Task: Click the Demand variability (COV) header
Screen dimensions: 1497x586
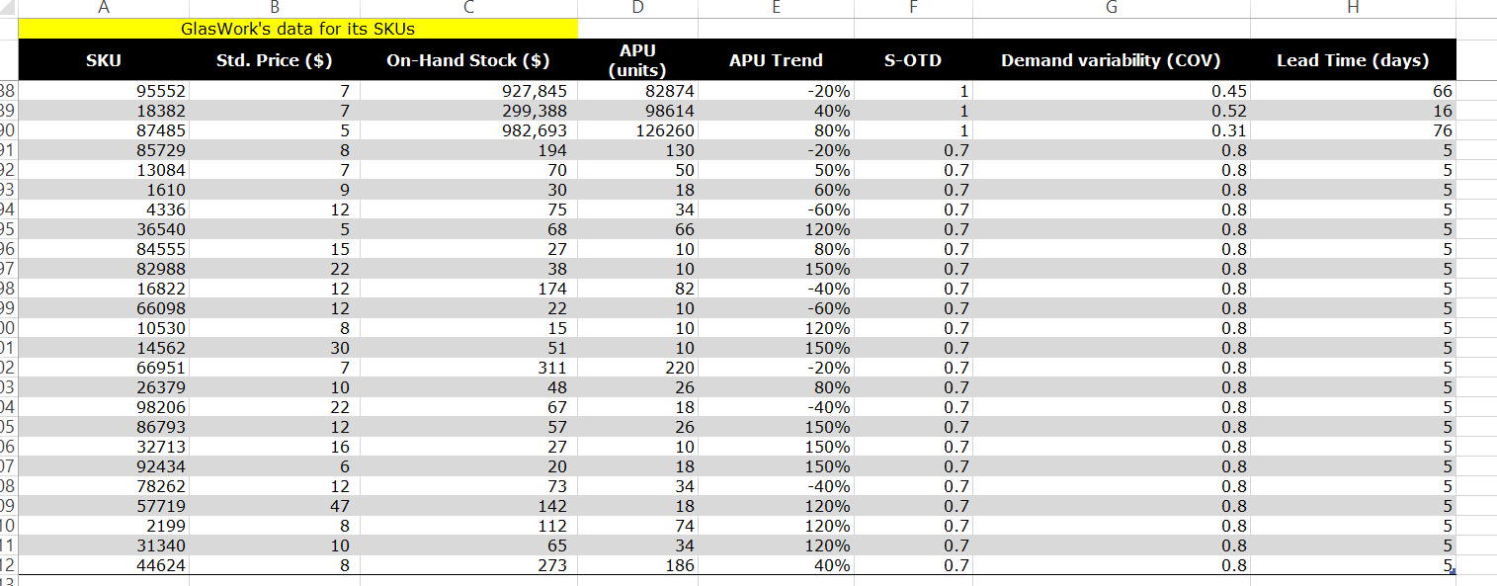Action: (1112, 60)
